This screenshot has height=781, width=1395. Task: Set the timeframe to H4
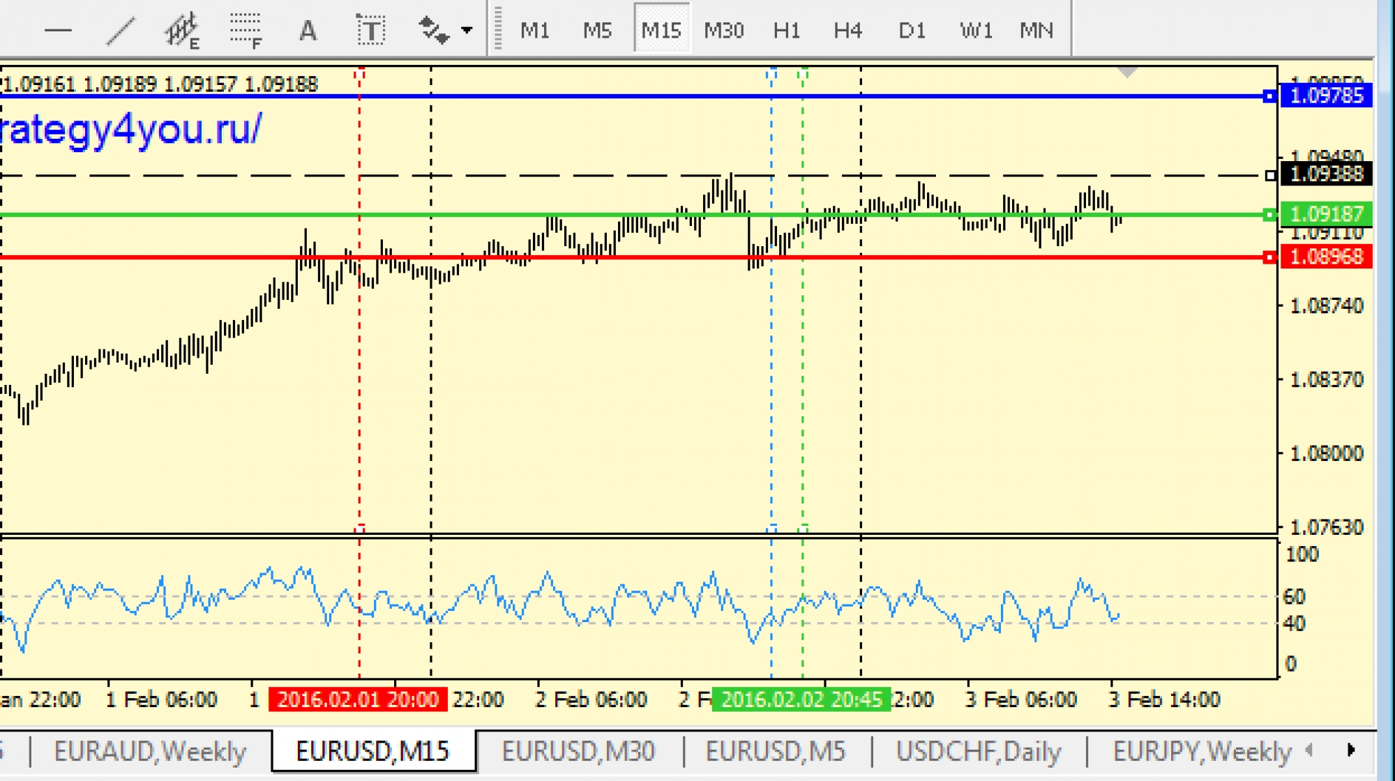point(847,31)
